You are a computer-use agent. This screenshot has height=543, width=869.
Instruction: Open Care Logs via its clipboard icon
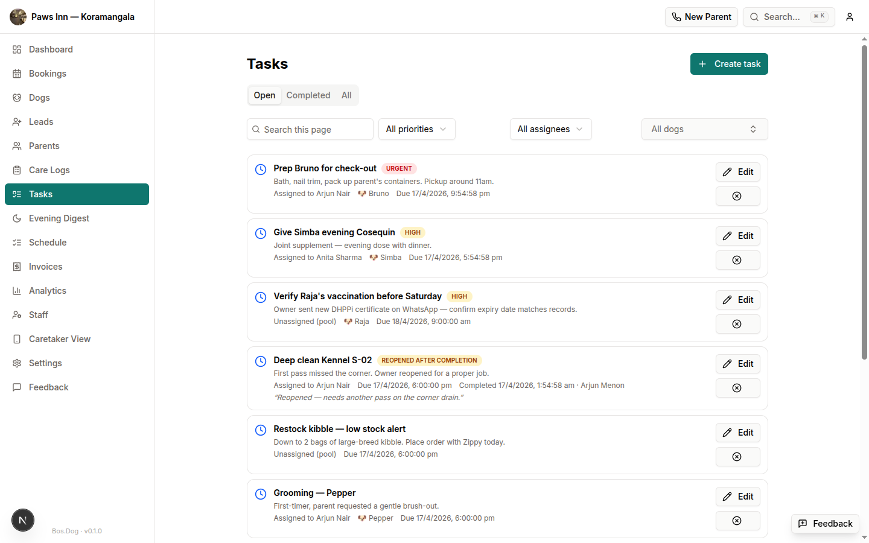16,170
